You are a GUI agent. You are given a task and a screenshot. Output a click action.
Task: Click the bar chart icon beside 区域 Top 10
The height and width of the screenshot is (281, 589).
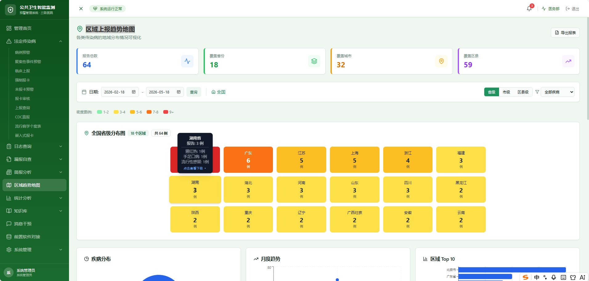pyautogui.click(x=425, y=259)
